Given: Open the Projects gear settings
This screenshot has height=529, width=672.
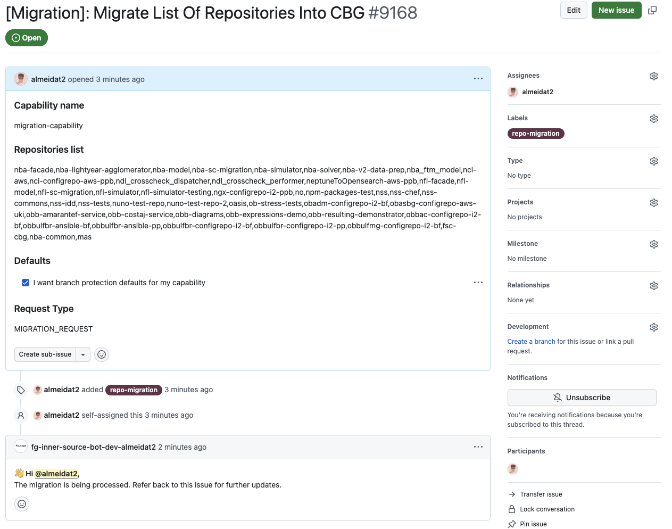Looking at the screenshot, I should (654, 203).
